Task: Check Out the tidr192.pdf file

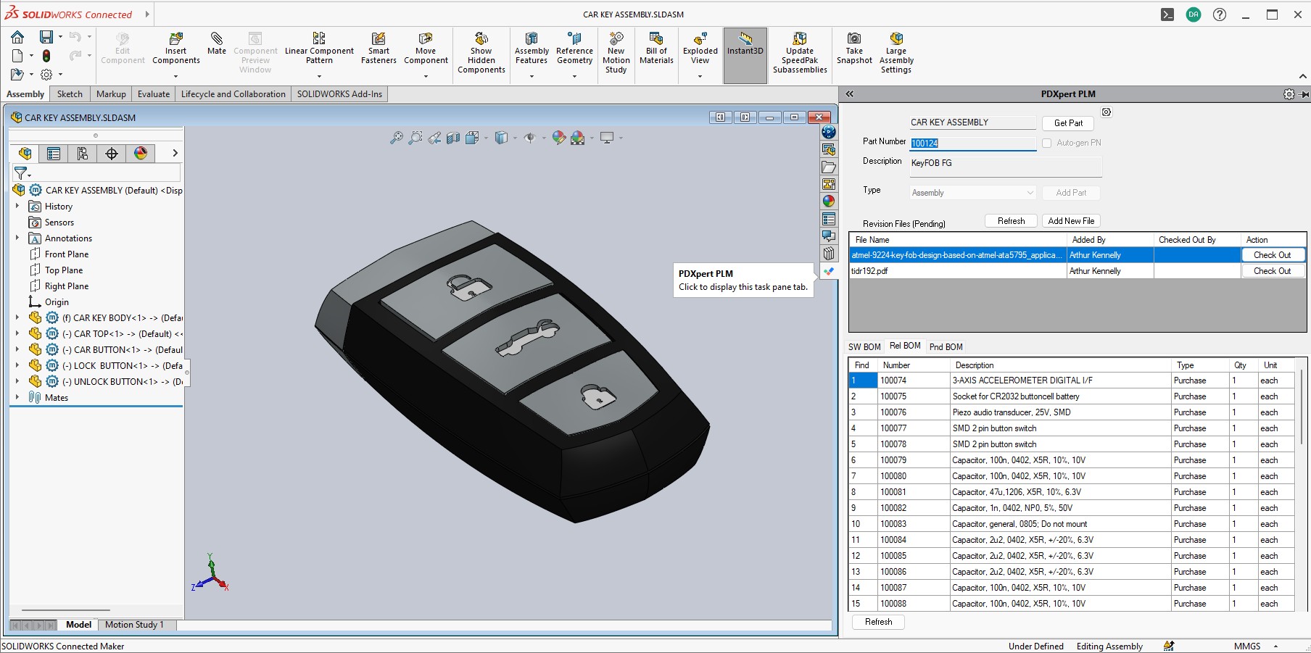Action: [x=1272, y=271]
